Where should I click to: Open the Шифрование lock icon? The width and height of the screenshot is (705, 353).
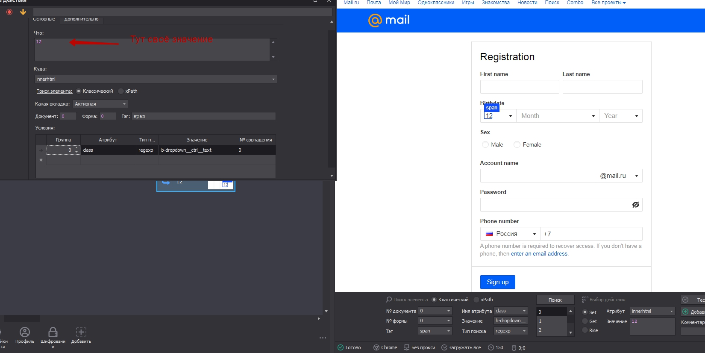(x=53, y=332)
